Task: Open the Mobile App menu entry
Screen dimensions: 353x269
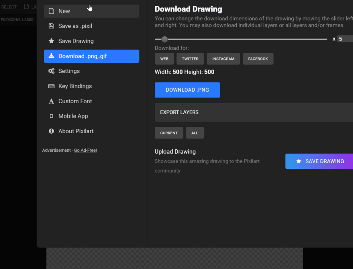Action: coord(91,116)
